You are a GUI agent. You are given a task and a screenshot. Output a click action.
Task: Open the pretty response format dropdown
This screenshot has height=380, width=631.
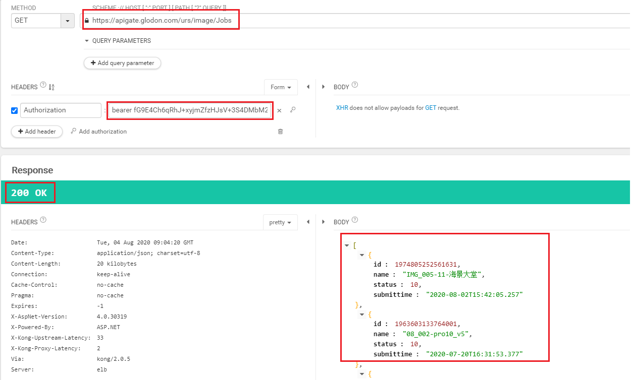(x=280, y=222)
